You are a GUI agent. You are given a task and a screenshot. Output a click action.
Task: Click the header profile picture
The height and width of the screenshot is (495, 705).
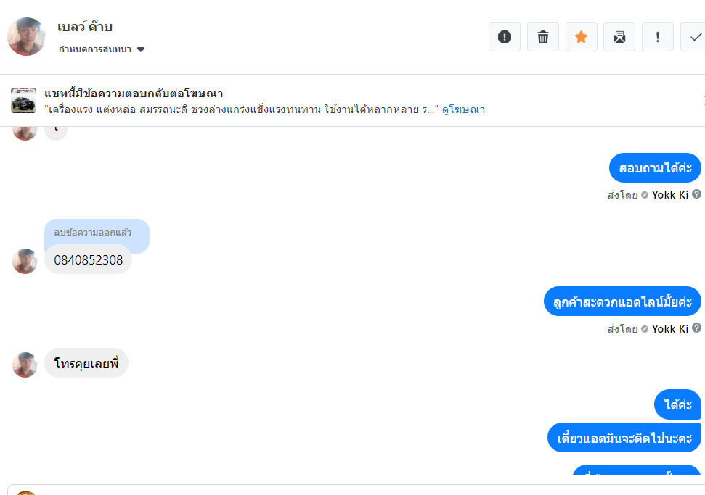(x=26, y=37)
